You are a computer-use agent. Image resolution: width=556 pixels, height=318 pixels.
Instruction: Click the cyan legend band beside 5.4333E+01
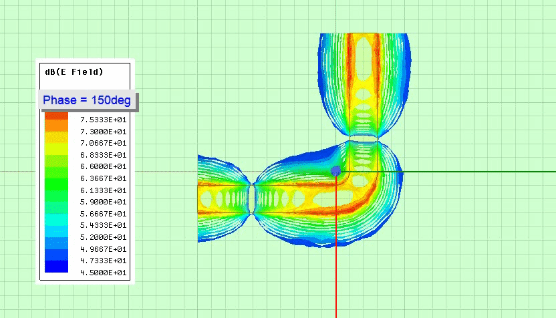click(x=56, y=225)
